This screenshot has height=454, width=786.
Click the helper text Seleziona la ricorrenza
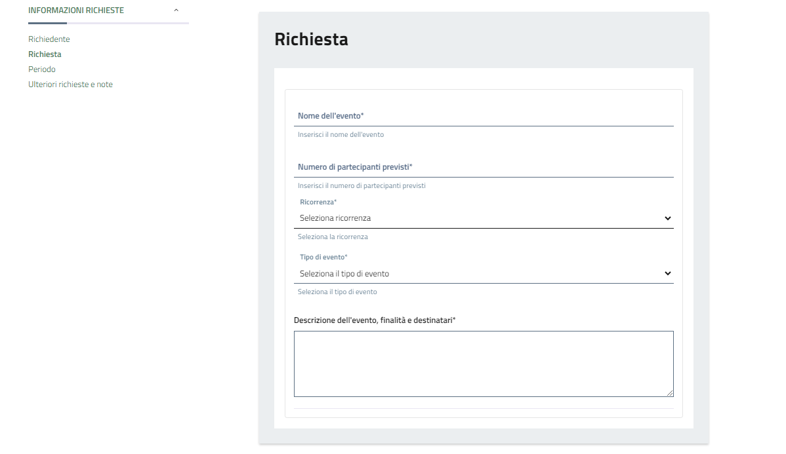[333, 237]
